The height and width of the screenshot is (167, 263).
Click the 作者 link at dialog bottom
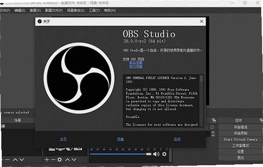(x=121, y=139)
